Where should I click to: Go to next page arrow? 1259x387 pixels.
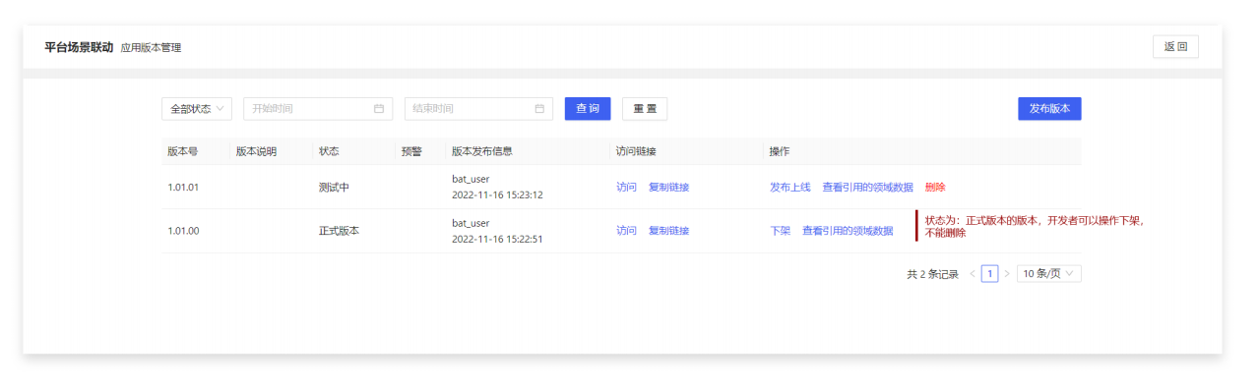pos(1006,274)
